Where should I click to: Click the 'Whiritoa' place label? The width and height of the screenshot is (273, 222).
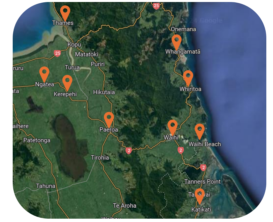pos(190,89)
